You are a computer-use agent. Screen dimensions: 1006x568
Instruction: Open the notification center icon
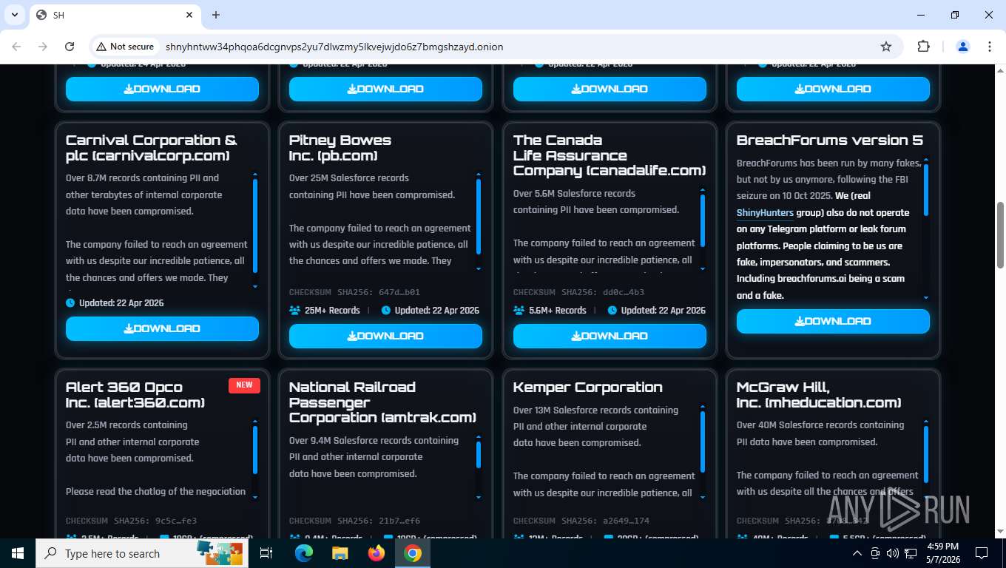982,553
